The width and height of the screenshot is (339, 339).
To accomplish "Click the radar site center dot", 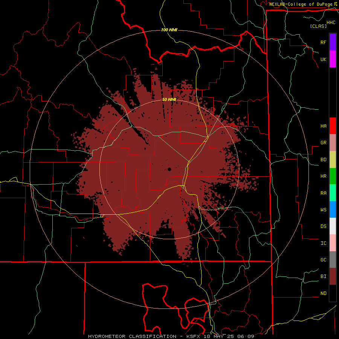I will pyautogui.click(x=169, y=169).
